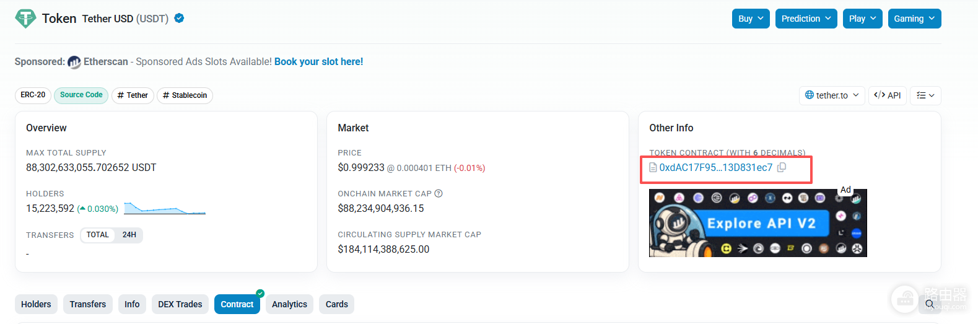
Task: Select the TOTAL transfers toggle
Action: coord(98,235)
